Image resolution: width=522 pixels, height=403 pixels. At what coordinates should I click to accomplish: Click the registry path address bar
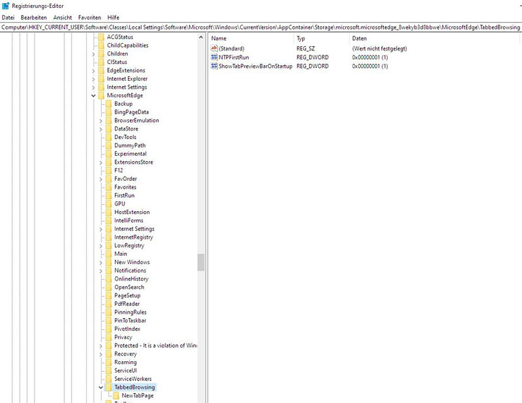tap(260, 27)
